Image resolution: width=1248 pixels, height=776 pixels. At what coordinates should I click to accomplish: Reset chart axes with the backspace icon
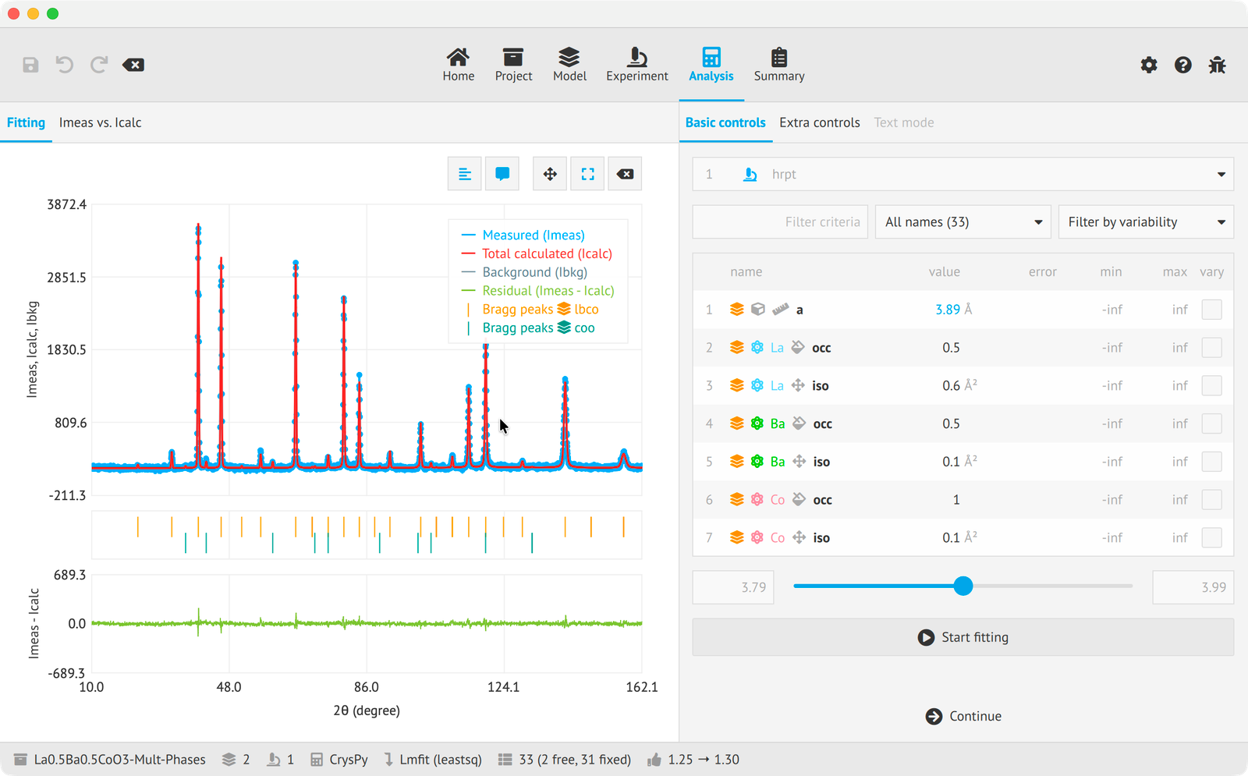[626, 174]
